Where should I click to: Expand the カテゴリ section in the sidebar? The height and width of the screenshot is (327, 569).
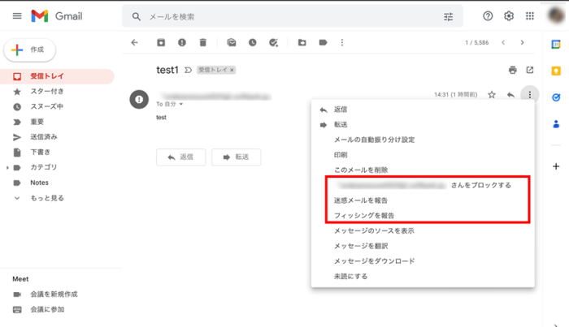pyautogui.click(x=8, y=167)
